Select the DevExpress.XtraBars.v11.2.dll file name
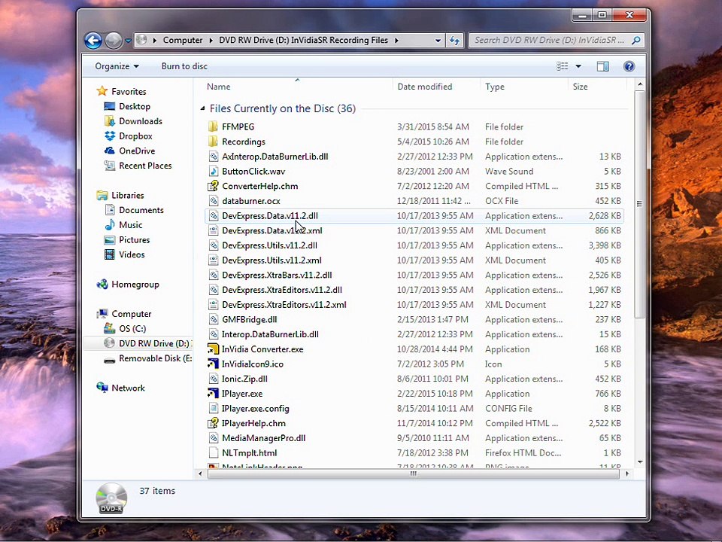 (x=277, y=276)
